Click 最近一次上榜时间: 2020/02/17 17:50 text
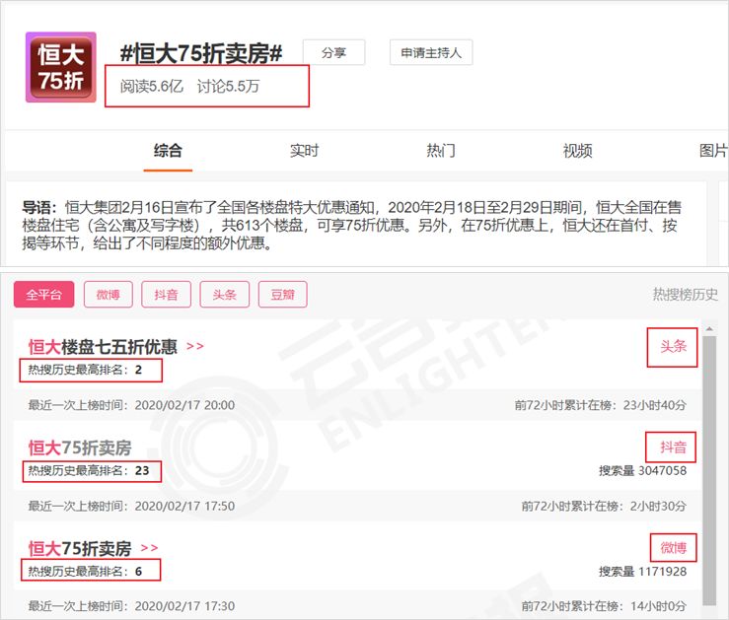This screenshot has width=729, height=620. (x=131, y=506)
